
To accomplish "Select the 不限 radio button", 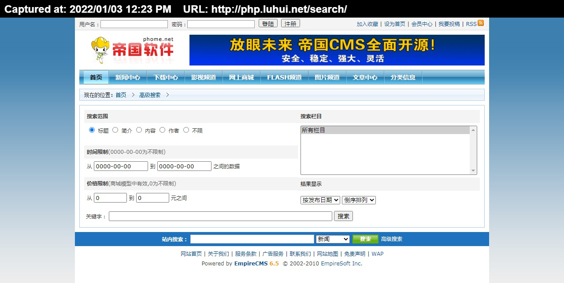I will [186, 130].
